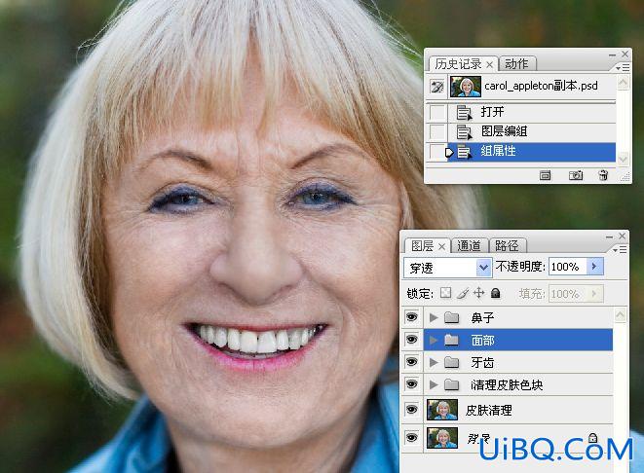Expand the 鼻子 group triangle
644x473 pixels.
coord(433,317)
